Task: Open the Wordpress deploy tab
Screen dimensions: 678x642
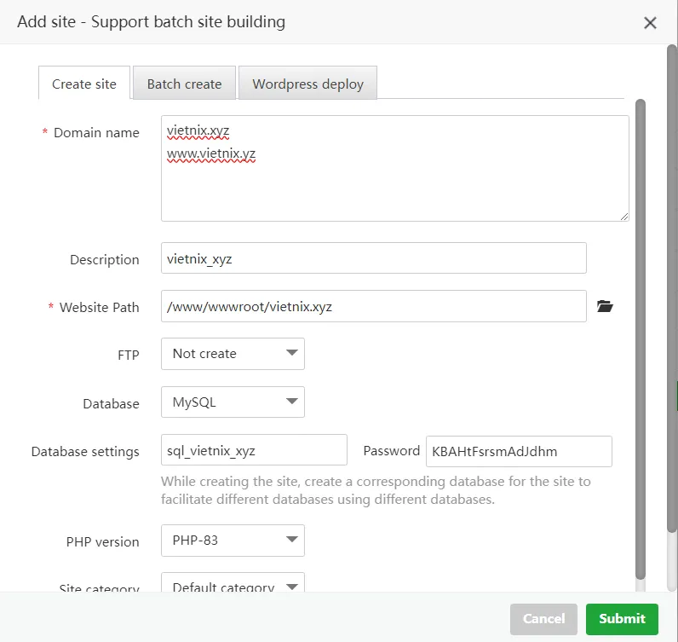Action: 307,84
